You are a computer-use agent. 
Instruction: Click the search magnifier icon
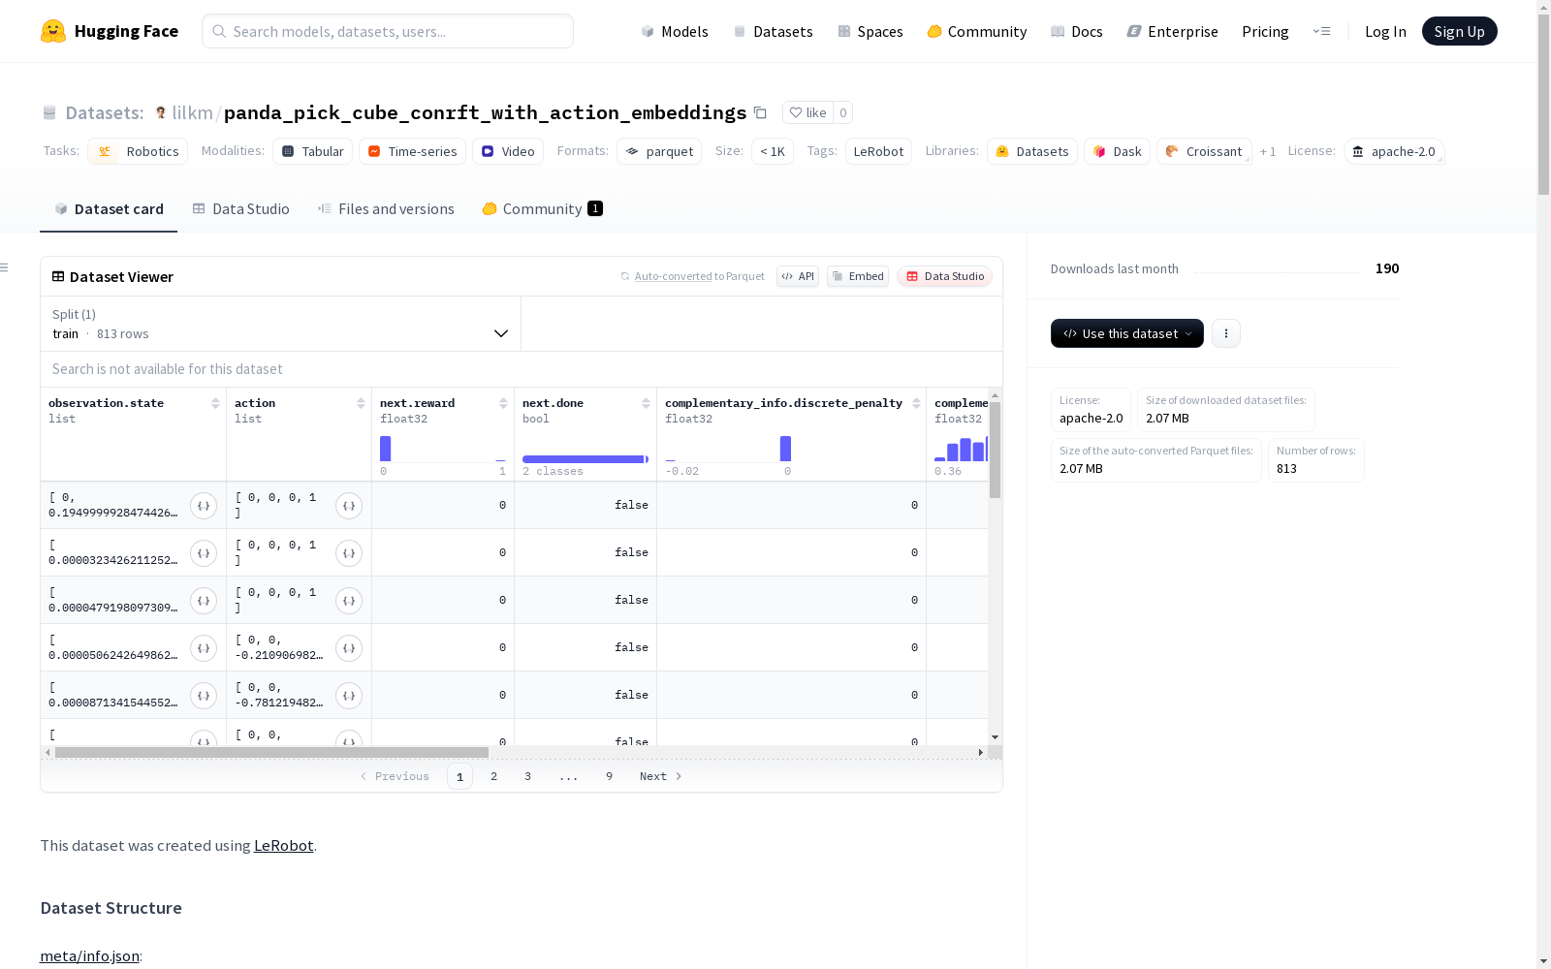tap(219, 31)
